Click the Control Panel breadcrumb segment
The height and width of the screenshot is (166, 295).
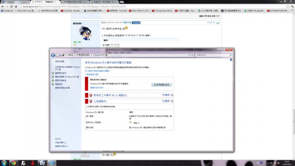click(x=70, y=55)
